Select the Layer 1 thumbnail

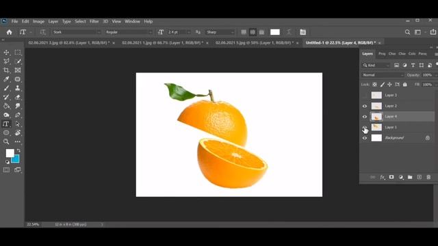point(376,127)
